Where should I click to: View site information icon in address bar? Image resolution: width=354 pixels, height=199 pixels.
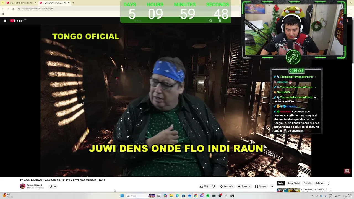19,9
